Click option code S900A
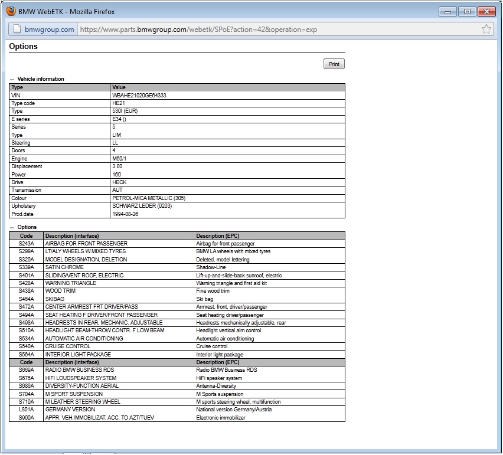This screenshot has height=455, width=503. 27,418
